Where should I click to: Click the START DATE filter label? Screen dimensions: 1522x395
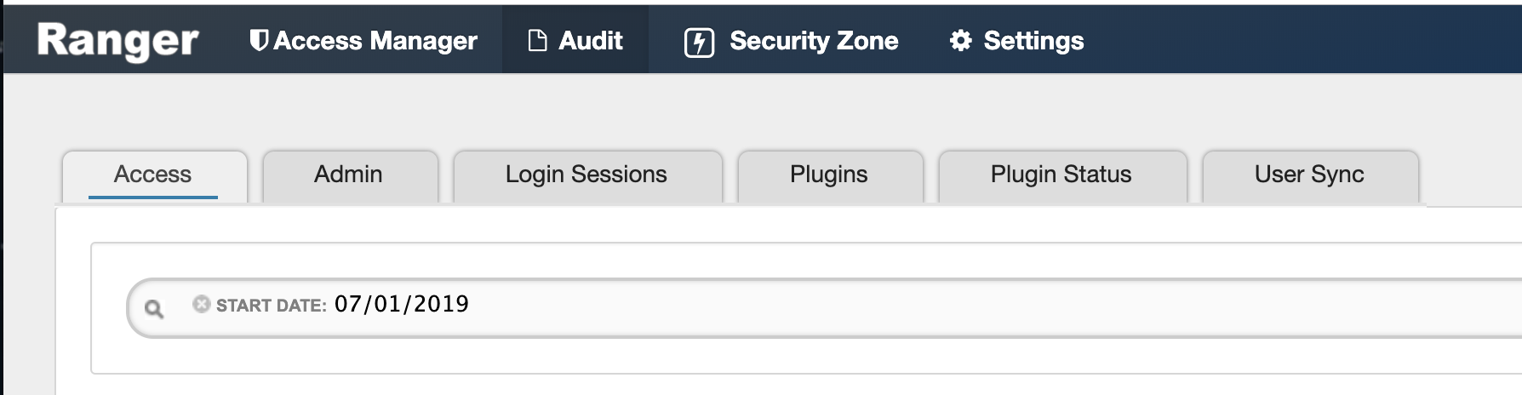click(271, 306)
